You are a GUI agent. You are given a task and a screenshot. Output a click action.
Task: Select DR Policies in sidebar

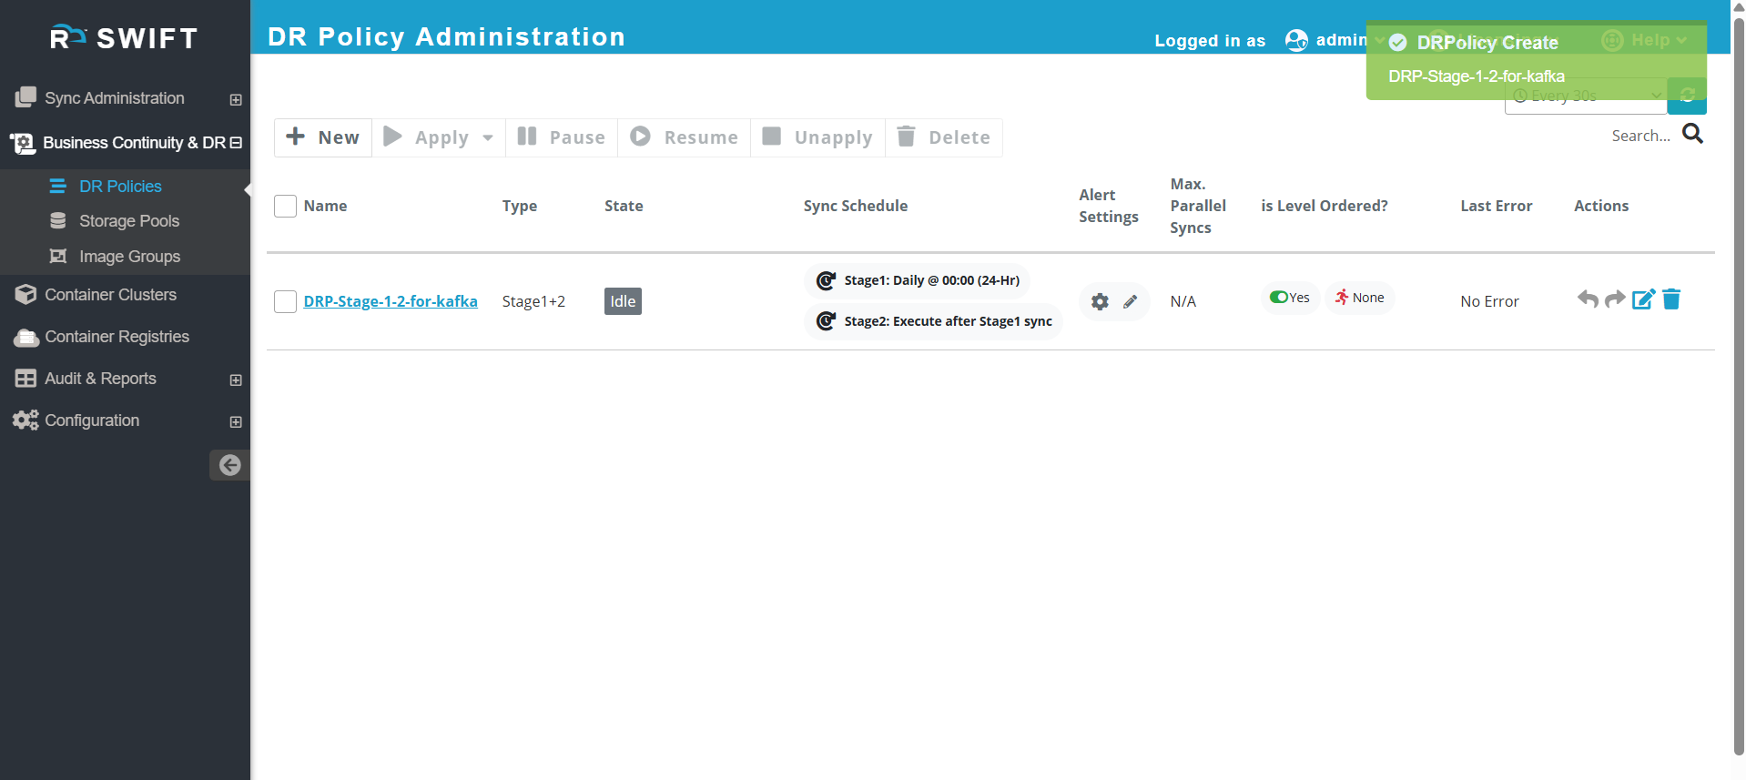click(120, 186)
